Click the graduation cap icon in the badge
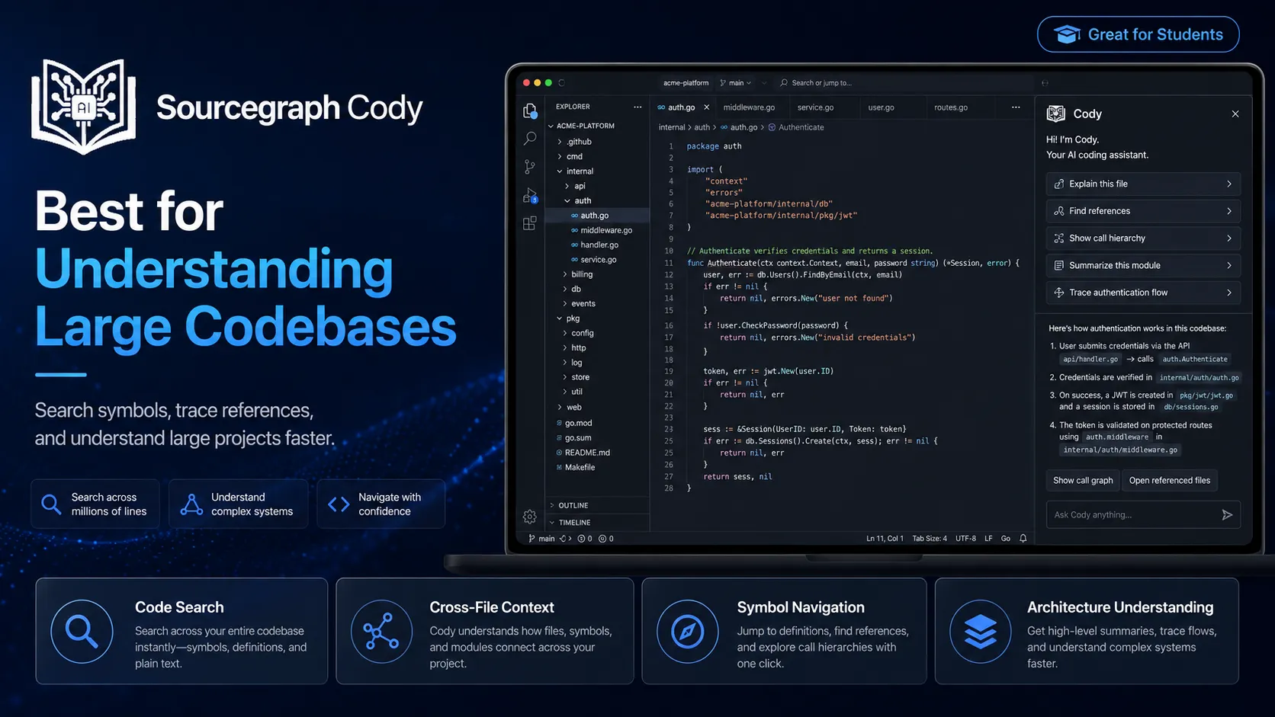The image size is (1275, 717). click(x=1068, y=35)
